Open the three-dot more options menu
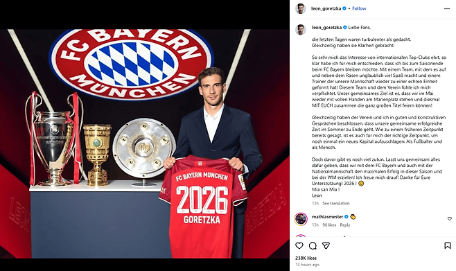 447,9
